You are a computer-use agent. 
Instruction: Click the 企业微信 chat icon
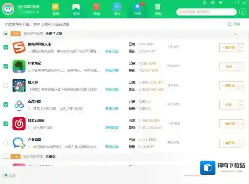pyautogui.click(x=19, y=143)
